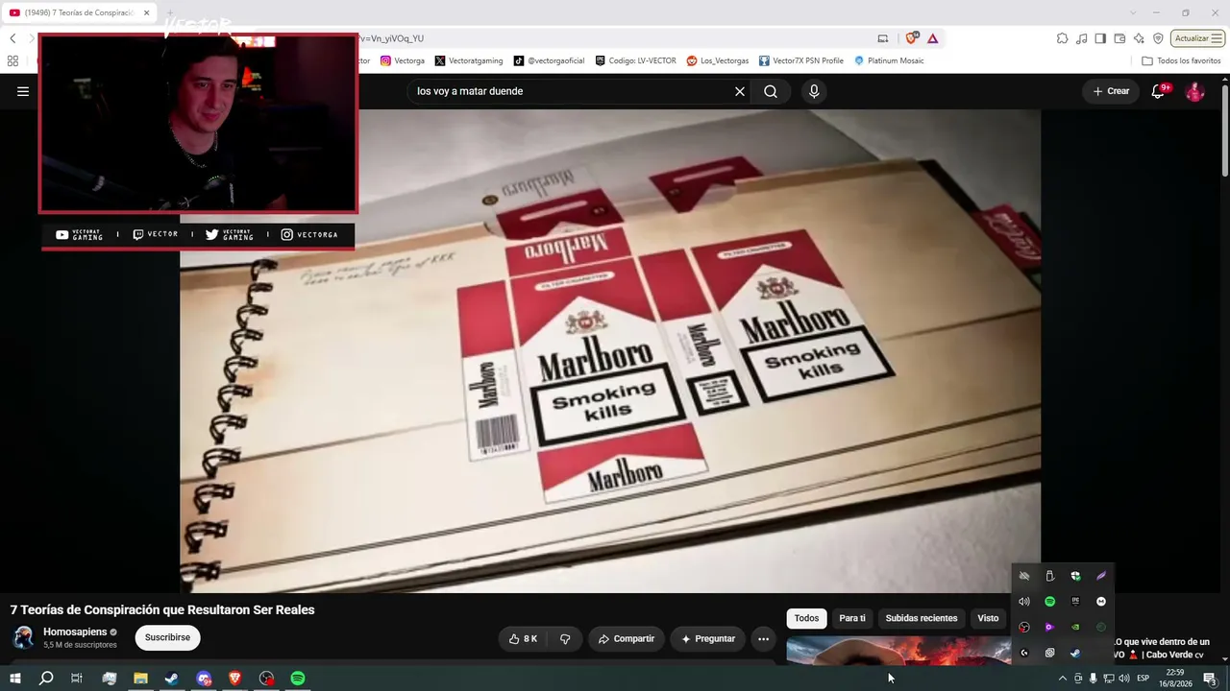This screenshot has height=691, width=1230.
Task: Like the video with 8 K likes
Action: (523, 638)
